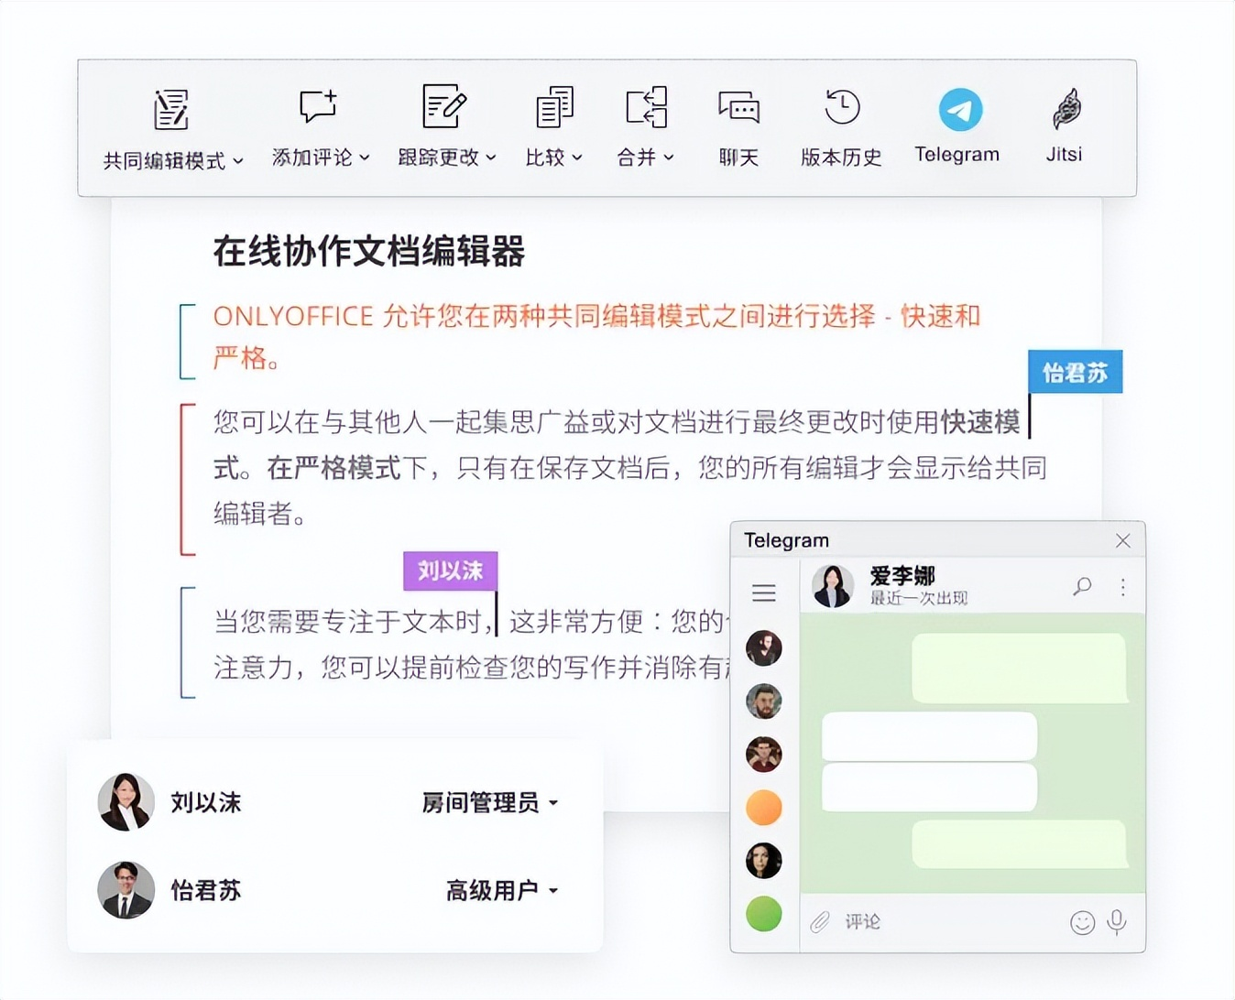Click the name 怡君苏 in the user list
The height and width of the screenshot is (1000, 1235).
[206, 890]
